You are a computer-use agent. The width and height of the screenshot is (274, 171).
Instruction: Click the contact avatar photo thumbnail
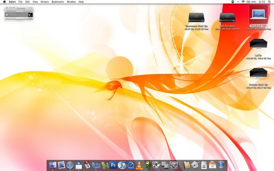30,15
